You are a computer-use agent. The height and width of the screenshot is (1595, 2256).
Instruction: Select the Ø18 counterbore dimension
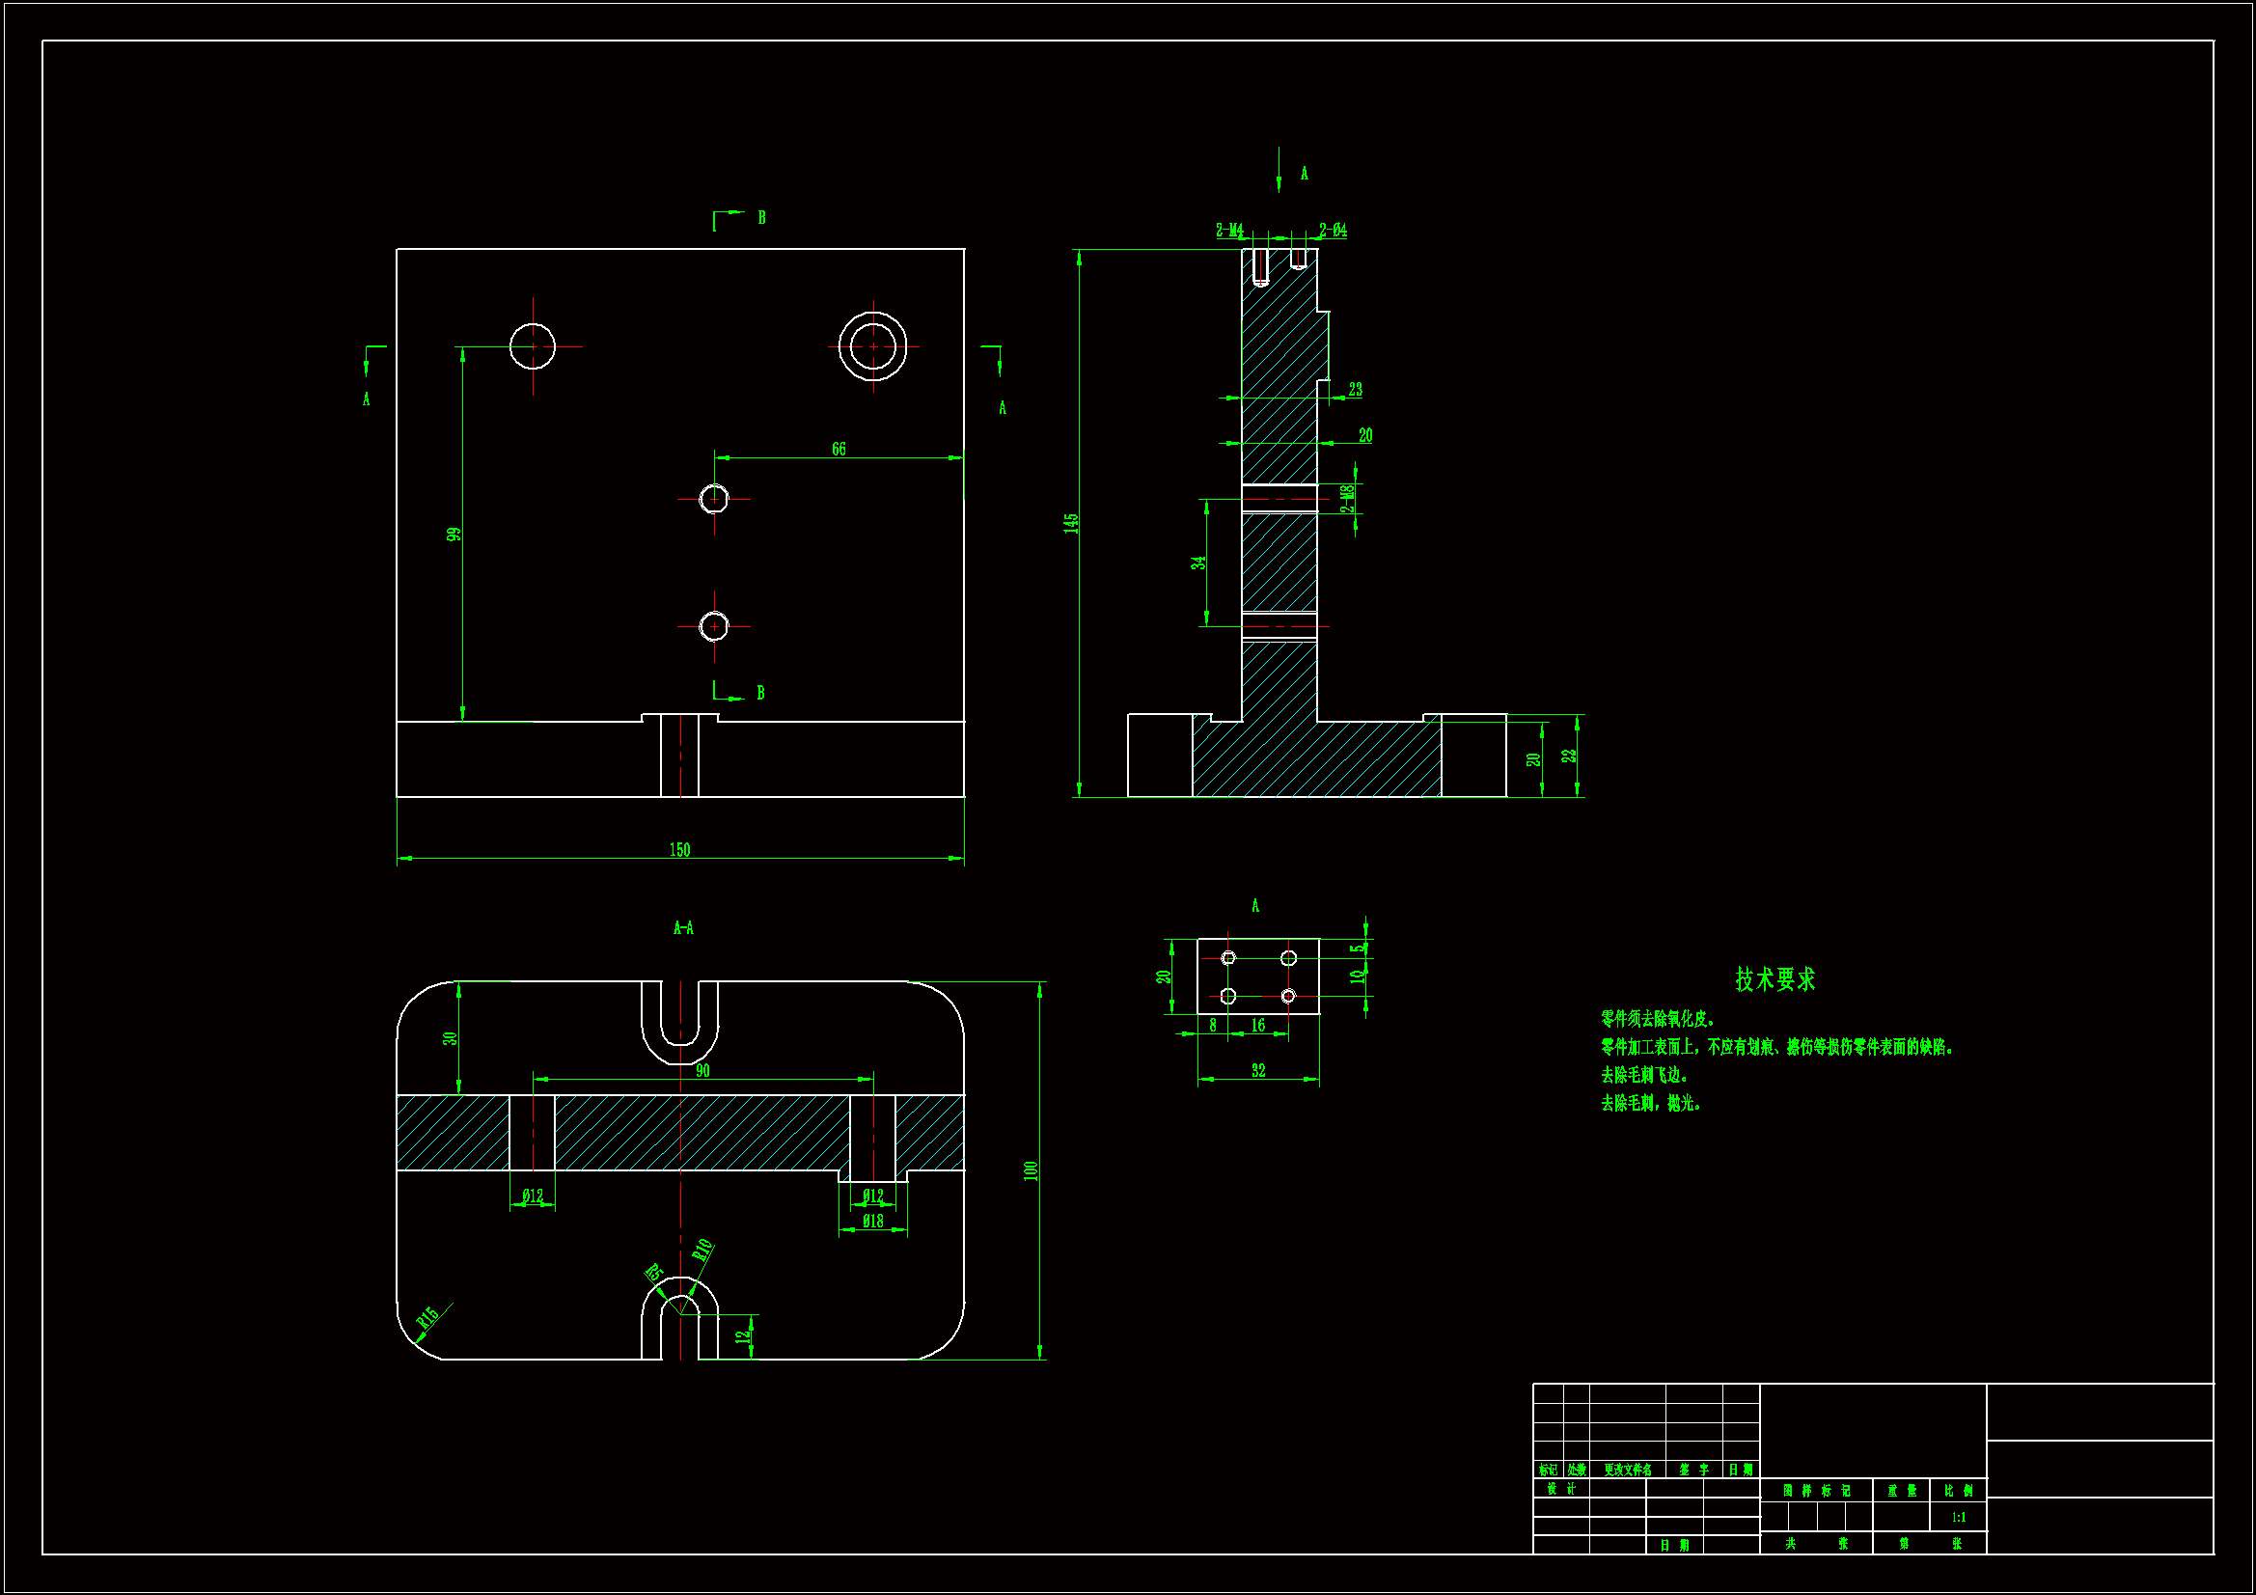point(872,1221)
